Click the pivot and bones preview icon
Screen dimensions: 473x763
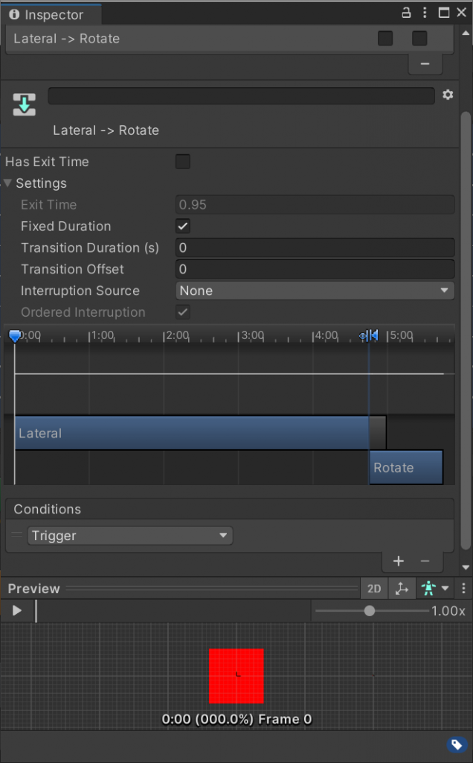402,589
